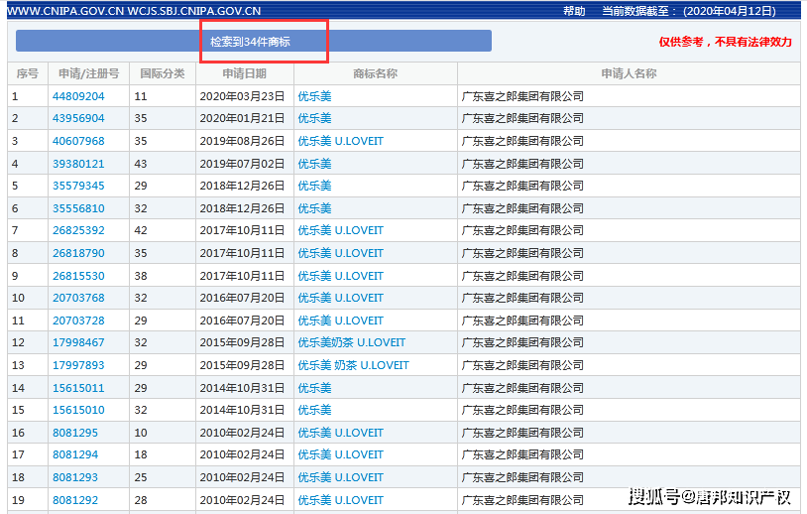Screen dimensions: 807x514
Task: Open registration number 20703768
Action: [78, 299]
